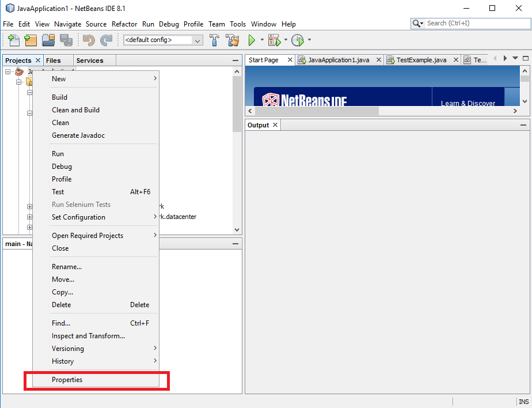
Task: Expand the New submenu
Action: tap(155, 78)
